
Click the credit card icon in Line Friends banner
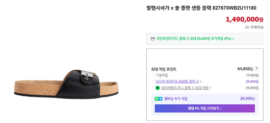pyautogui.click(x=153, y=39)
